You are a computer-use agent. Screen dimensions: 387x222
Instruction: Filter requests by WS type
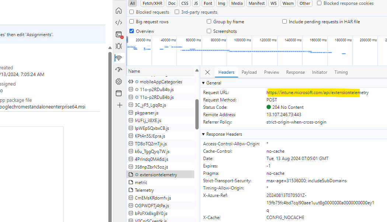click(273, 3)
